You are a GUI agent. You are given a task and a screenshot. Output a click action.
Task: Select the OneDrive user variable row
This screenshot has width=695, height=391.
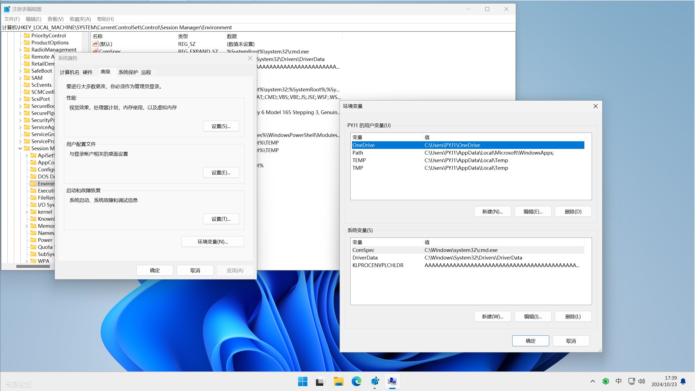point(468,145)
